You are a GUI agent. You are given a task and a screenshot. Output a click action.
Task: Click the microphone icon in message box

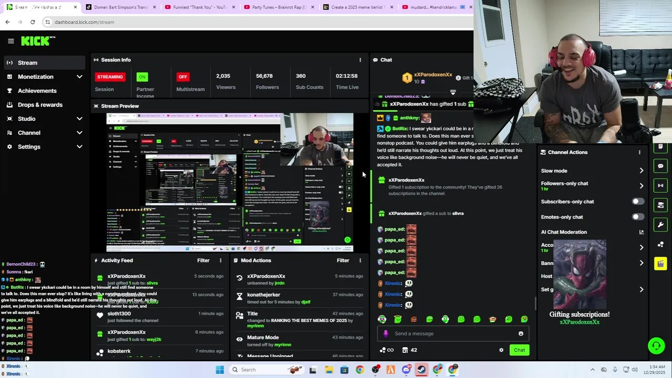[x=386, y=333]
